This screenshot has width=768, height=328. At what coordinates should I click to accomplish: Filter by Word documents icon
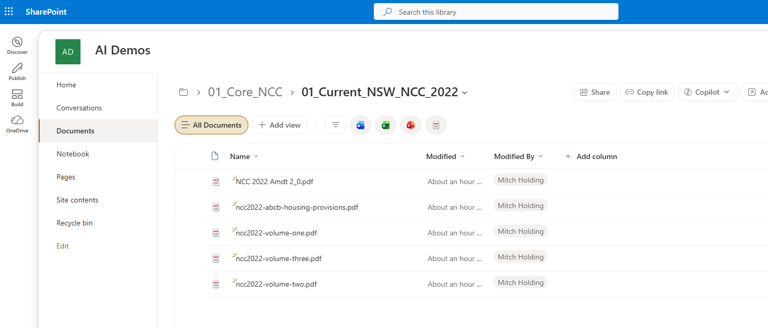361,125
